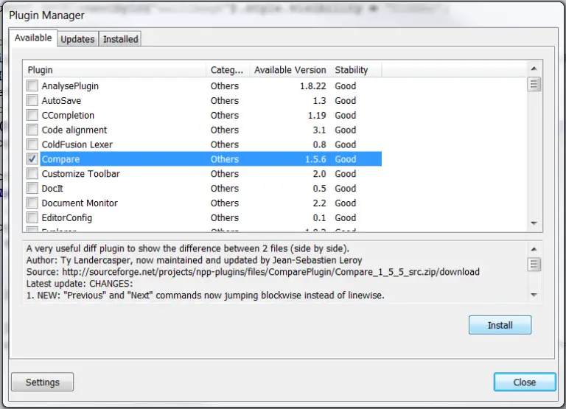
Task: Click the 'Latest update: CHANGES:' description line
Action: [x=80, y=284]
